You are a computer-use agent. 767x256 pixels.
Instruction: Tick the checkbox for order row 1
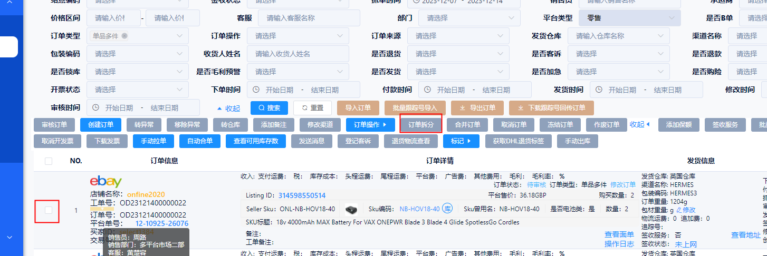click(49, 210)
